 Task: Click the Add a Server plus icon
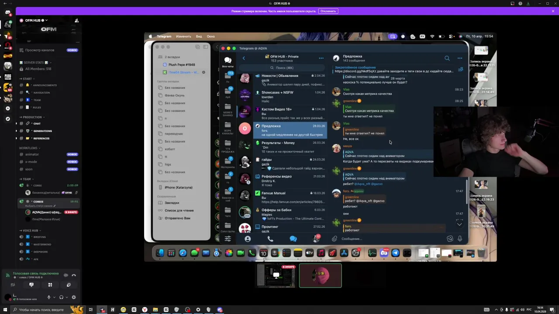coord(7,108)
